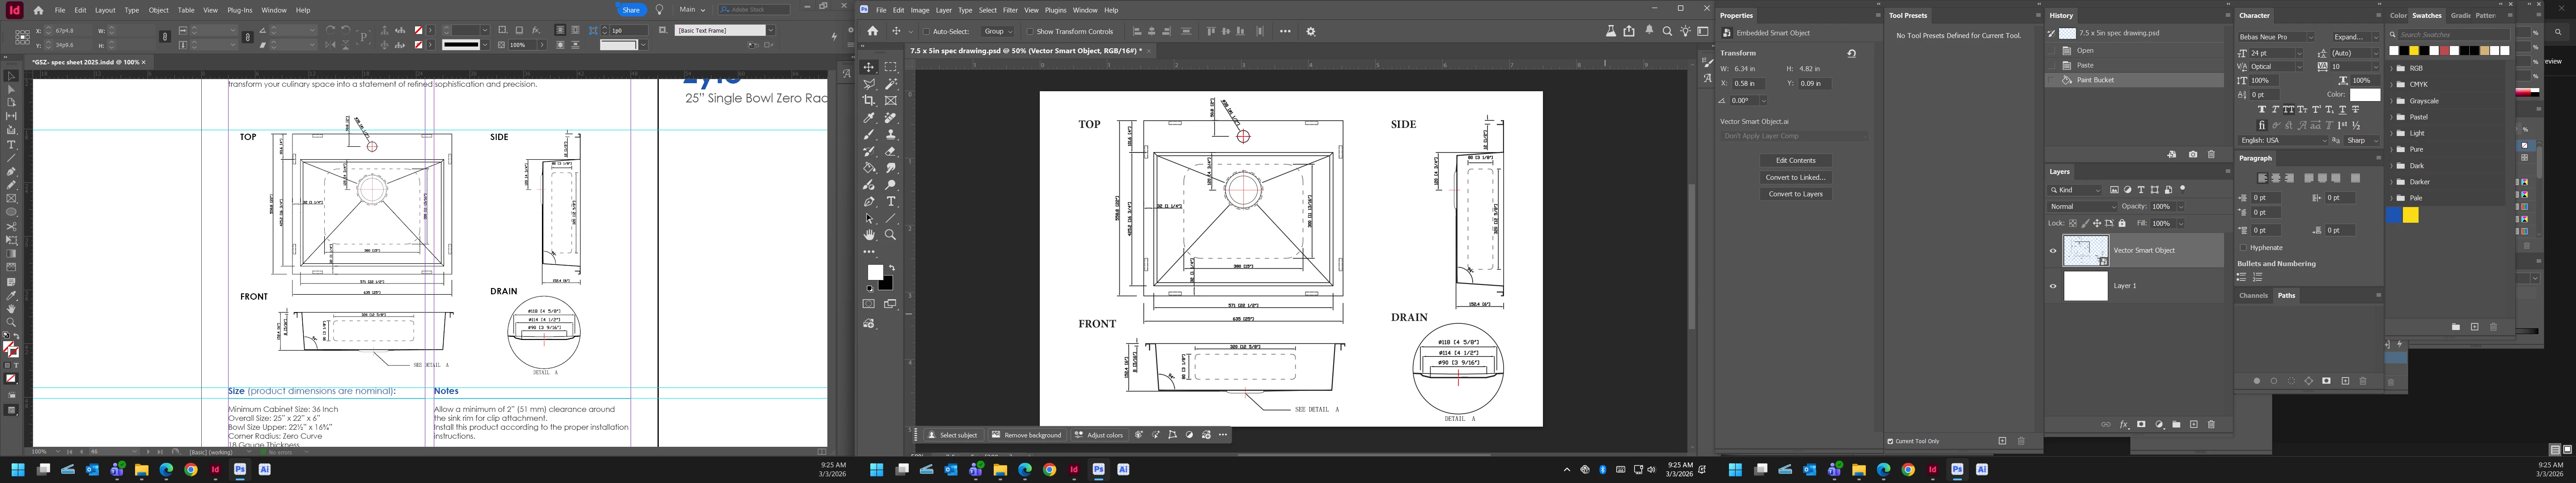Select the Rectangular Marquee tool
This screenshot has height=483, width=2576.
point(890,67)
